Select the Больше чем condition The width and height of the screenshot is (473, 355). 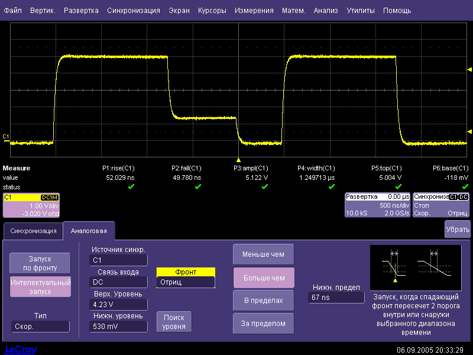(263, 278)
